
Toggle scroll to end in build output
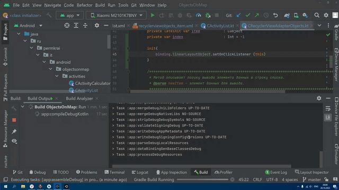pyautogui.click(x=328, y=117)
